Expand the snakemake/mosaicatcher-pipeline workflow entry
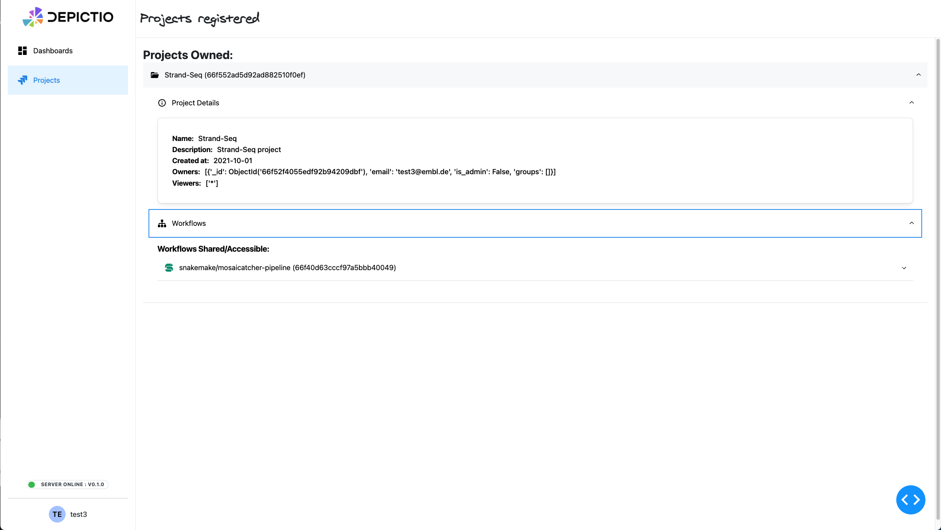Screen dimensions: 941x530 pyautogui.click(x=904, y=268)
